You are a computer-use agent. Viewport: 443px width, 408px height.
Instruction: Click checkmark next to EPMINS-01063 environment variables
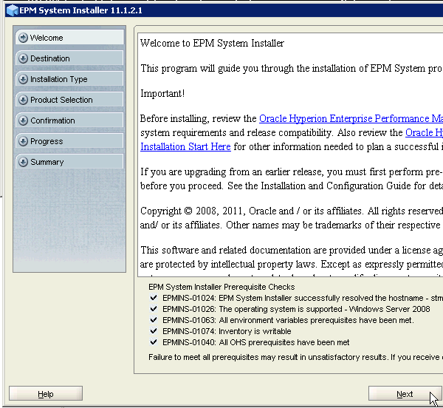[x=154, y=320]
